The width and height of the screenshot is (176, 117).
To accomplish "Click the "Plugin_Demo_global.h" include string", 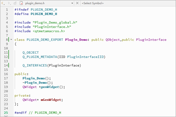I will point(55,22).
